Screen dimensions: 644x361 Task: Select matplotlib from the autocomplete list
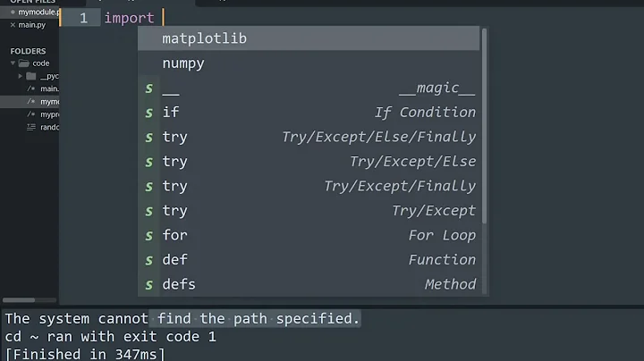[204, 39]
